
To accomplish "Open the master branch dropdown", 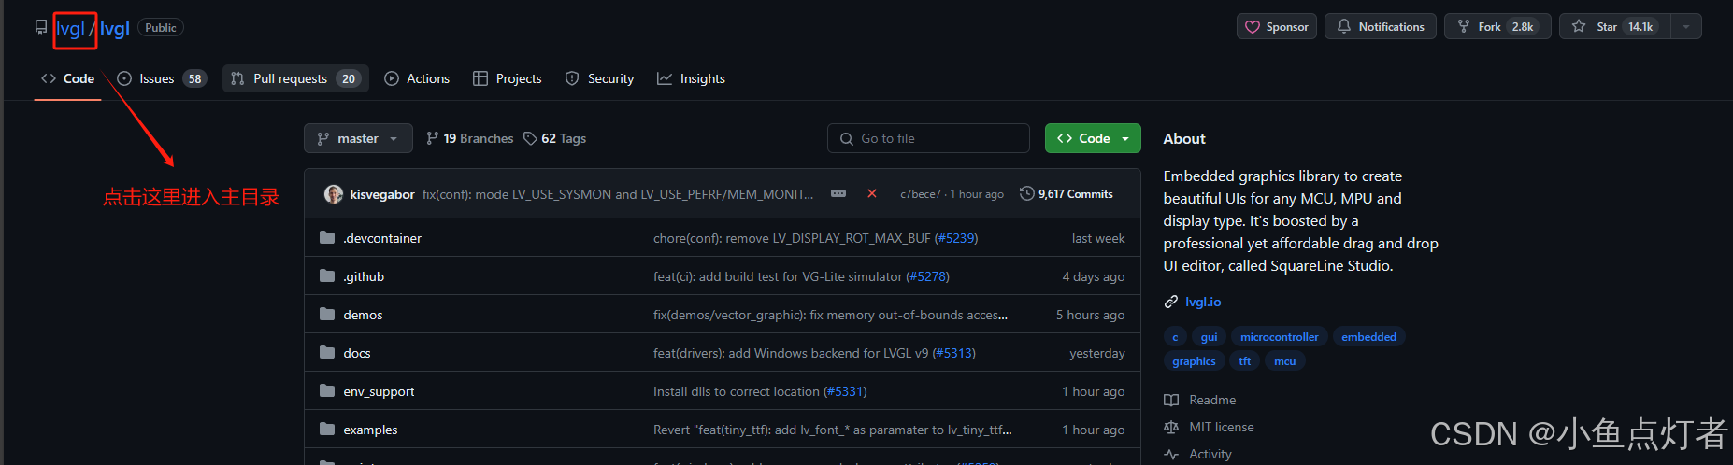I will pyautogui.click(x=358, y=138).
